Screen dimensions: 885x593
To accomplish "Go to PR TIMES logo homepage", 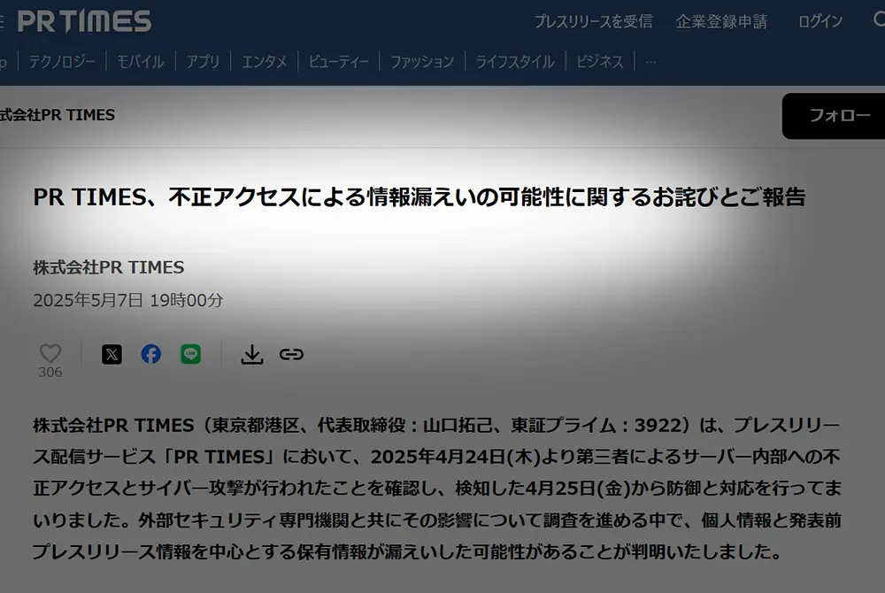I will [85, 21].
